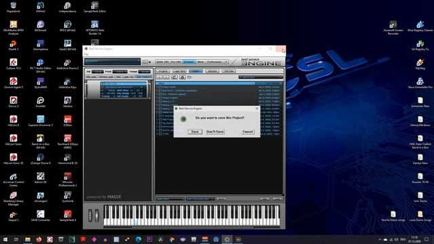This screenshot has height=244, width=434.
Task: Show hidden system tray icons chevron
Action: tap(380, 239)
